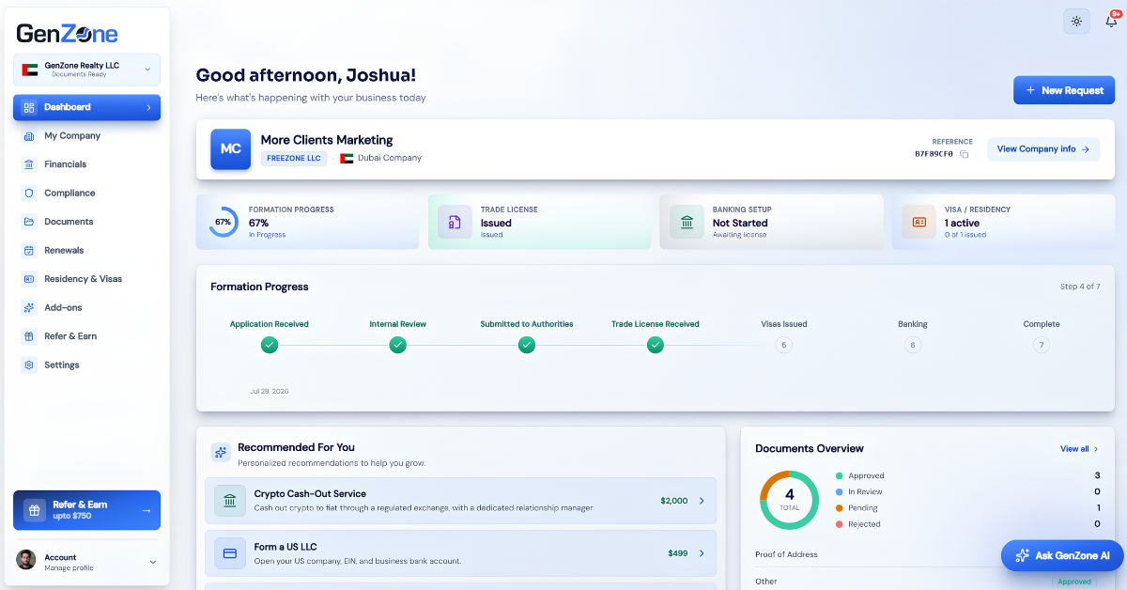Screen dimensions: 1127x590
Task: Click the Residency & Visas ID card icon
Action: pyautogui.click(x=29, y=279)
